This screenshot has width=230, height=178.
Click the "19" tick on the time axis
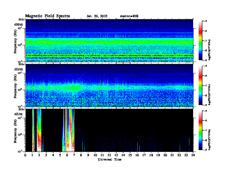pos(158,155)
